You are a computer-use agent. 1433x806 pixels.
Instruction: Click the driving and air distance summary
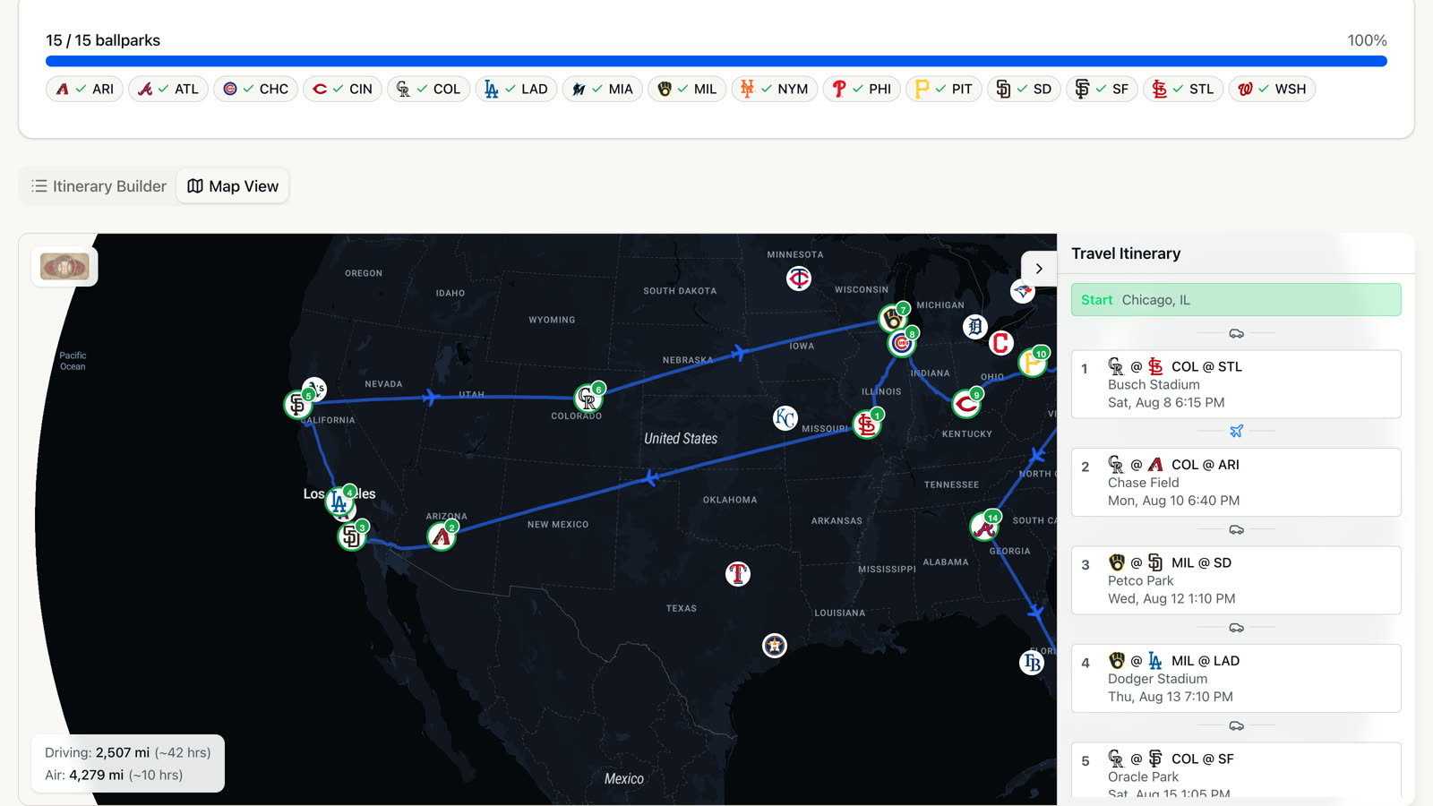tap(128, 764)
